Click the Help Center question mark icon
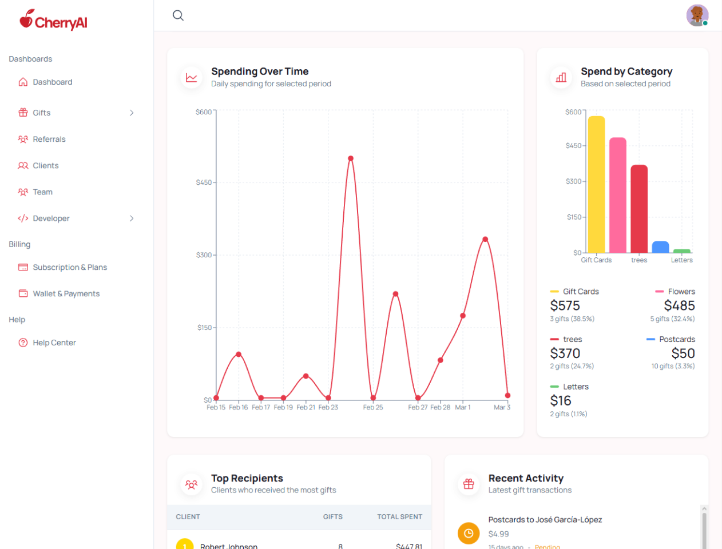722x549 pixels. 23,343
